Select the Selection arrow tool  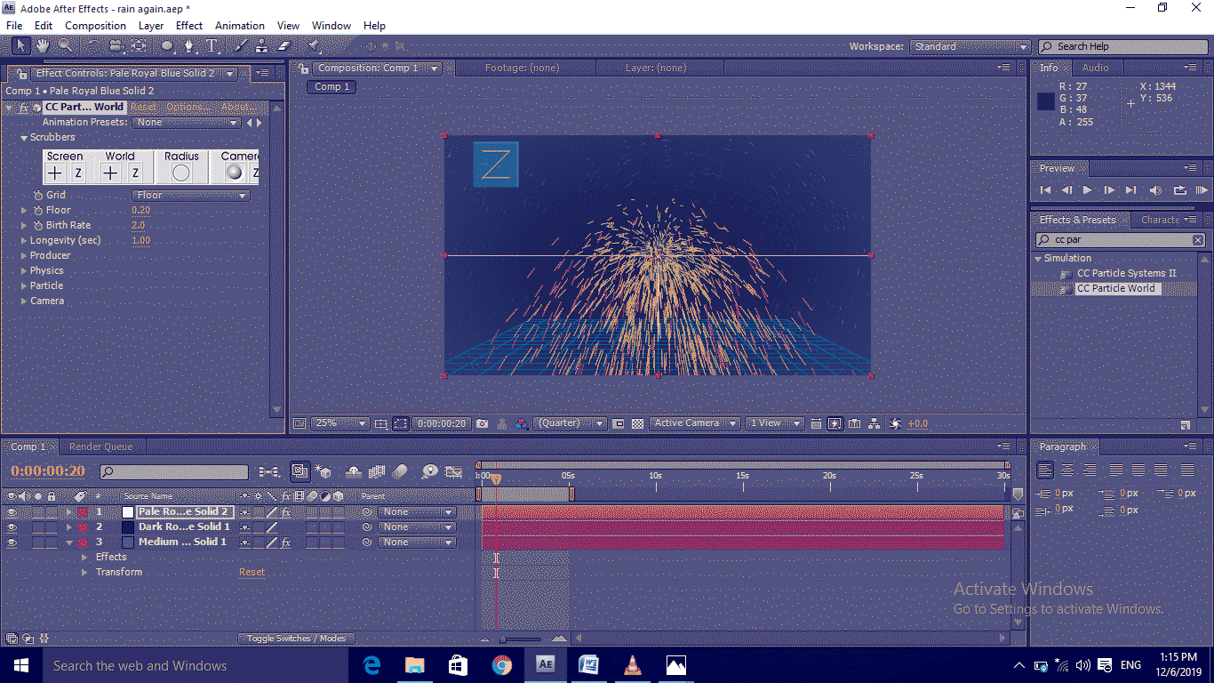pyautogui.click(x=21, y=45)
